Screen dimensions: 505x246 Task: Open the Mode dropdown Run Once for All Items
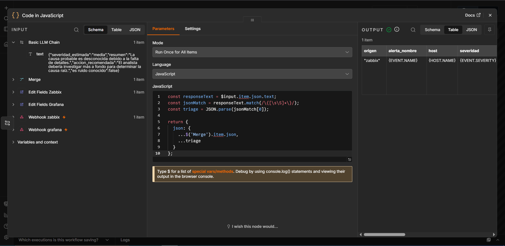252,52
